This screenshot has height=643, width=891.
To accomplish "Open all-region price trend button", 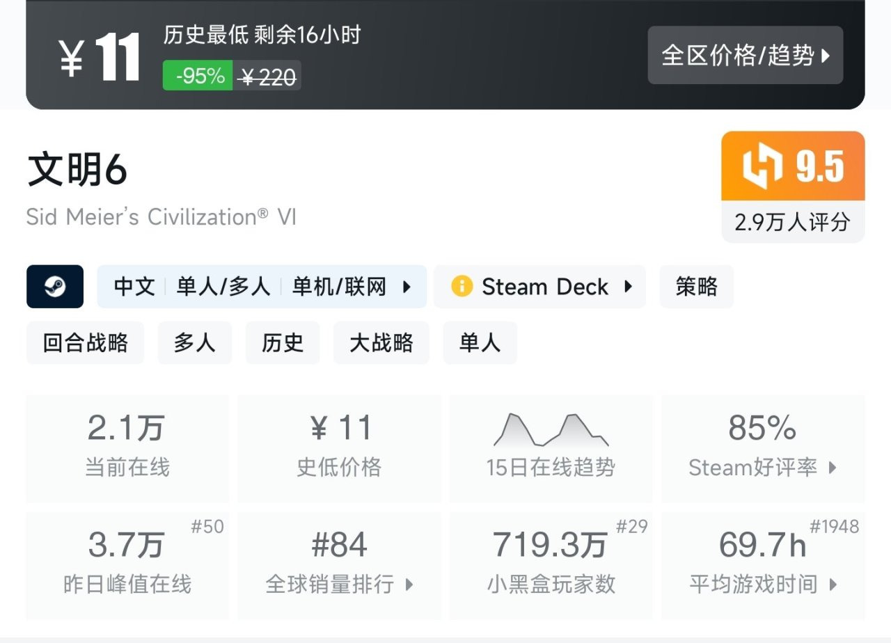I will (745, 56).
